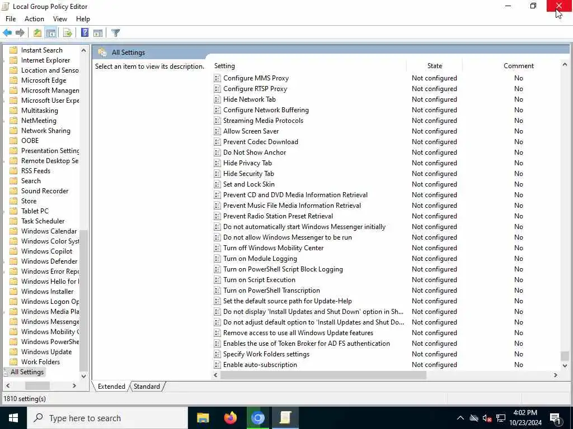Image resolution: width=573 pixels, height=429 pixels.
Task: Sort by the Comment column header
Action: click(x=519, y=66)
